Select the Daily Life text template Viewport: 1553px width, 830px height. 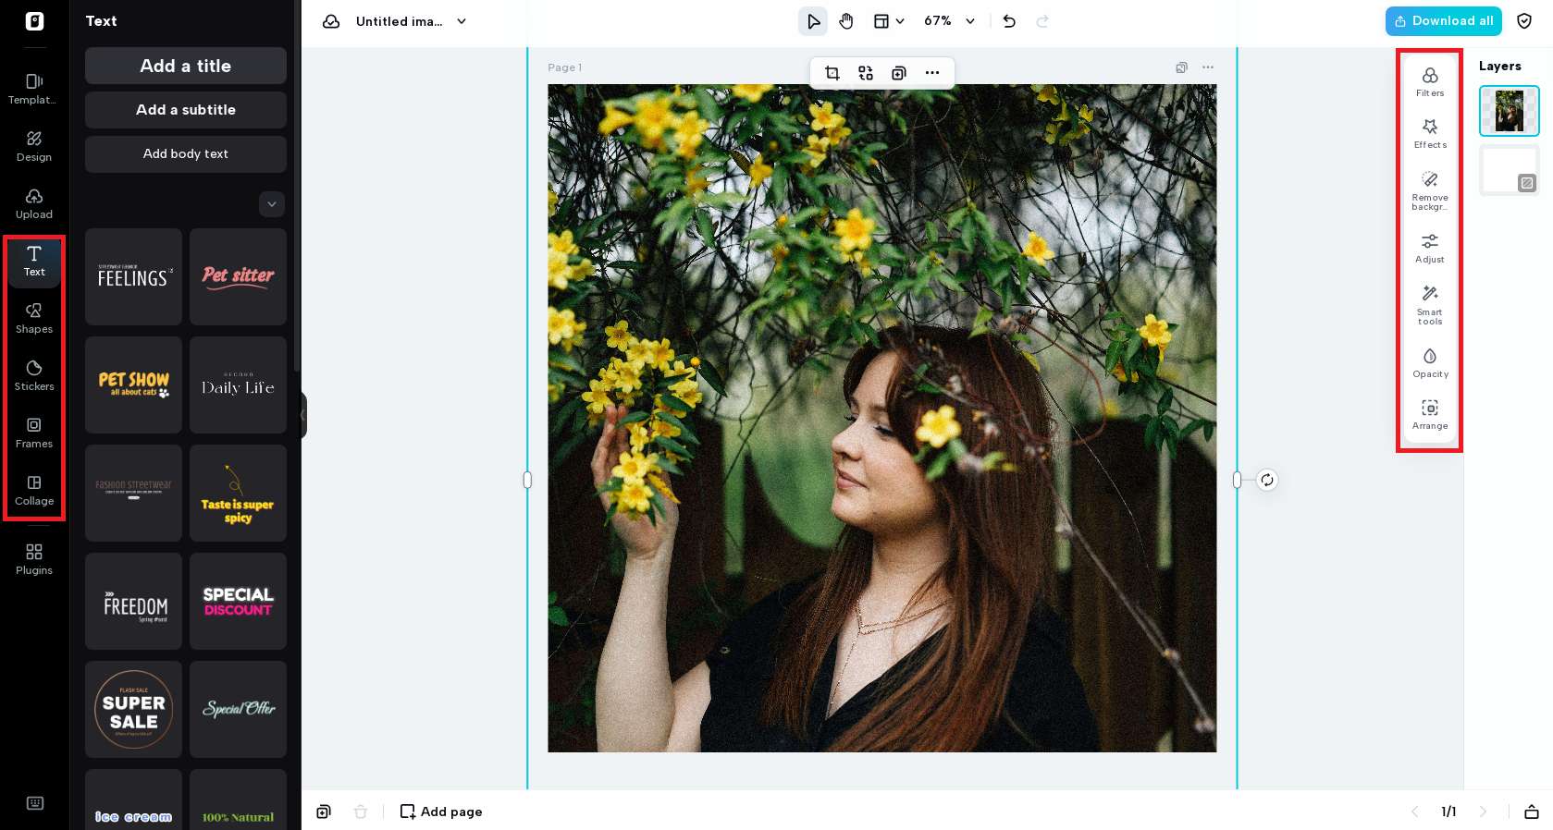(x=239, y=385)
